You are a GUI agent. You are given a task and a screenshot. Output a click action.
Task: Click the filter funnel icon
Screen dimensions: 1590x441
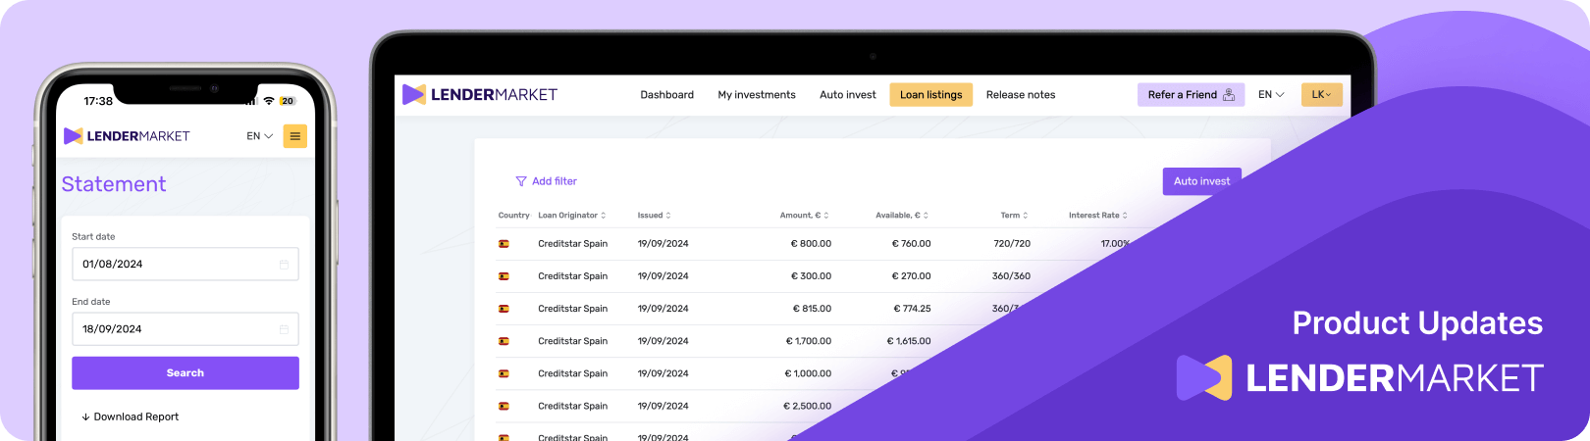(x=521, y=181)
